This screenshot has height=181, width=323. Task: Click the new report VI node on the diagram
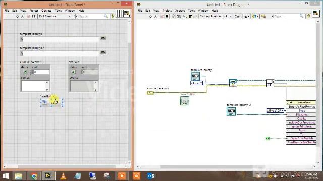pyautogui.click(x=233, y=83)
